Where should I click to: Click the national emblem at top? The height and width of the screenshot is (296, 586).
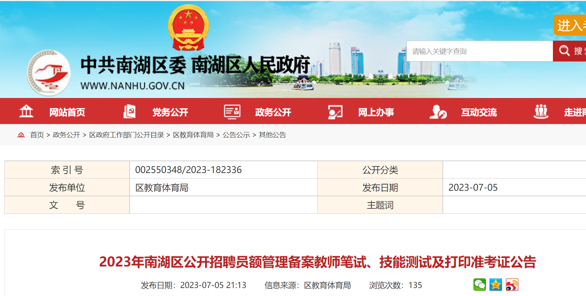click(x=188, y=28)
